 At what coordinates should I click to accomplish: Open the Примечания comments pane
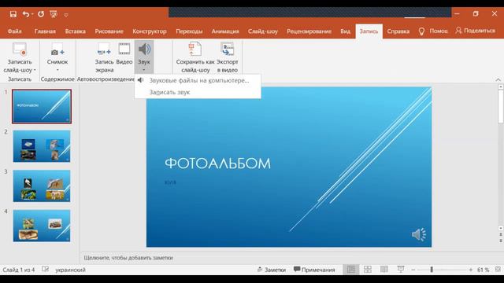click(x=314, y=270)
